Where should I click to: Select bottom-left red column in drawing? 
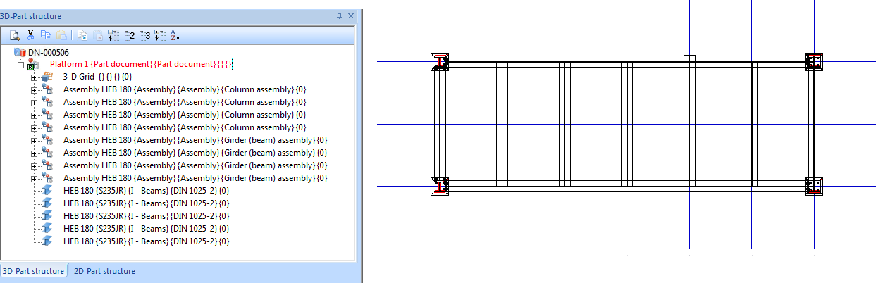tap(440, 186)
